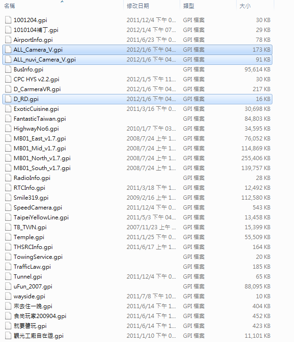294x342 pixels.
Task: Select the file name 觀光工廠自在遊.gpi
Action: [x=39, y=336]
